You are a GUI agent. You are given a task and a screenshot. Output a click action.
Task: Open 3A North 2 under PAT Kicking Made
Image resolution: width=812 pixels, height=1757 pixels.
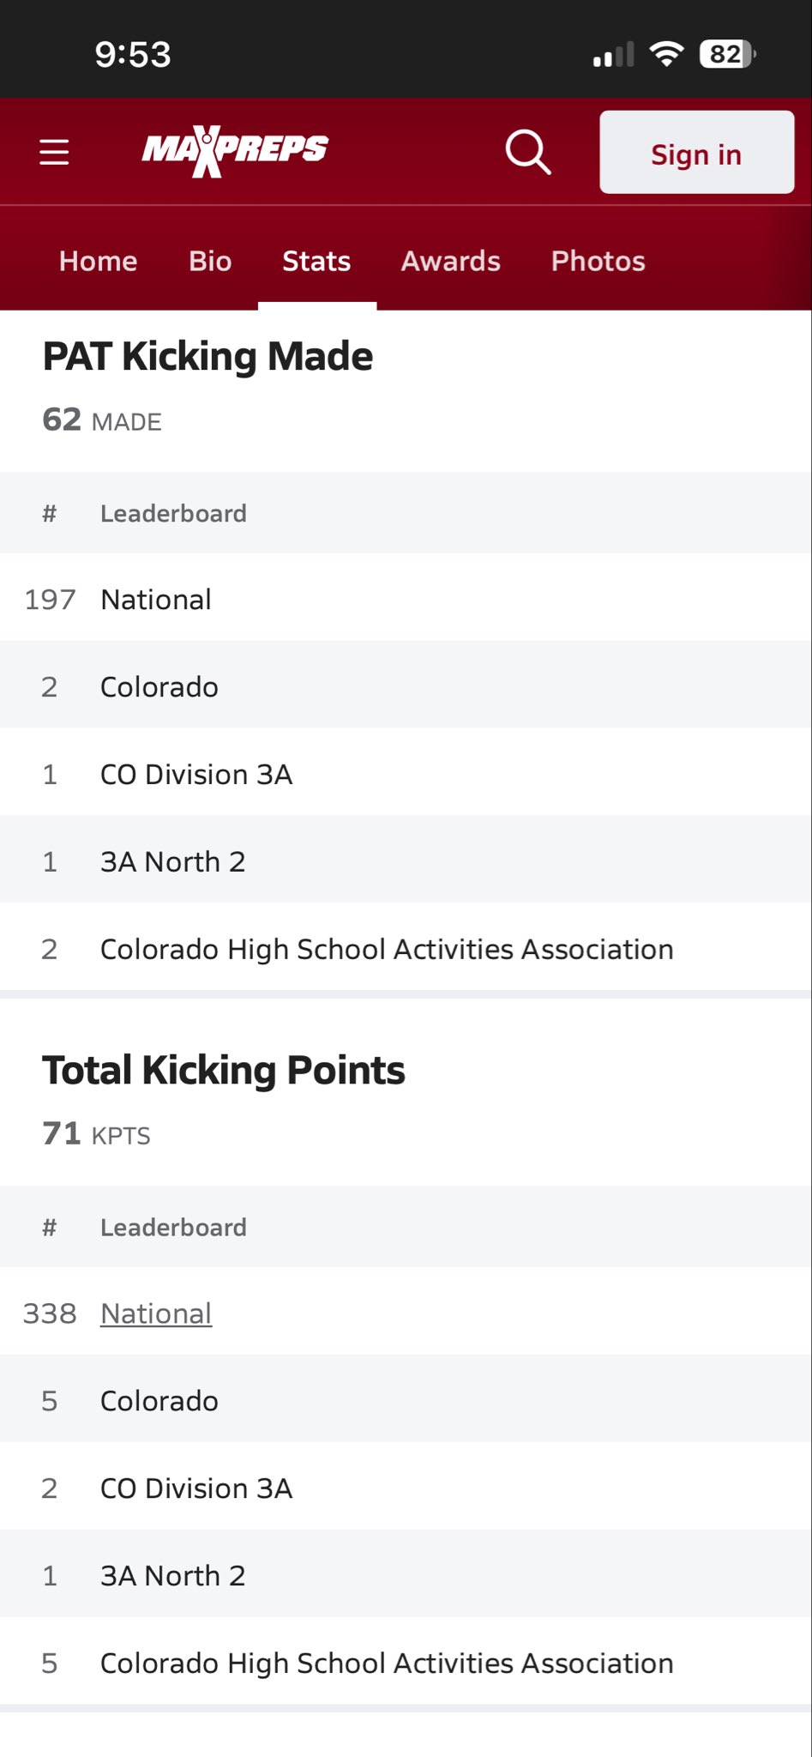[173, 862]
